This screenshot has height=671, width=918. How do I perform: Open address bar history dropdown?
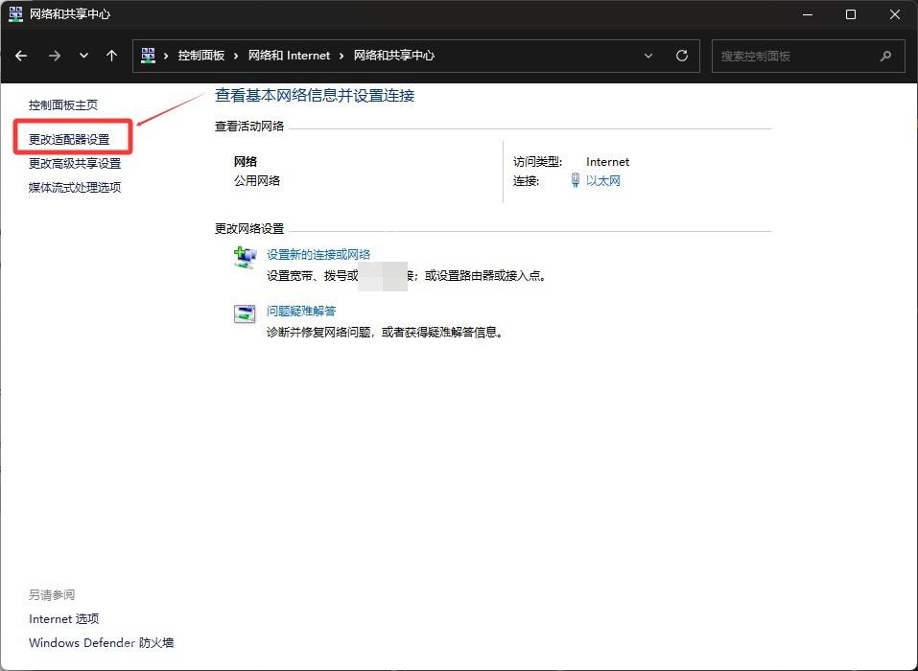[648, 56]
